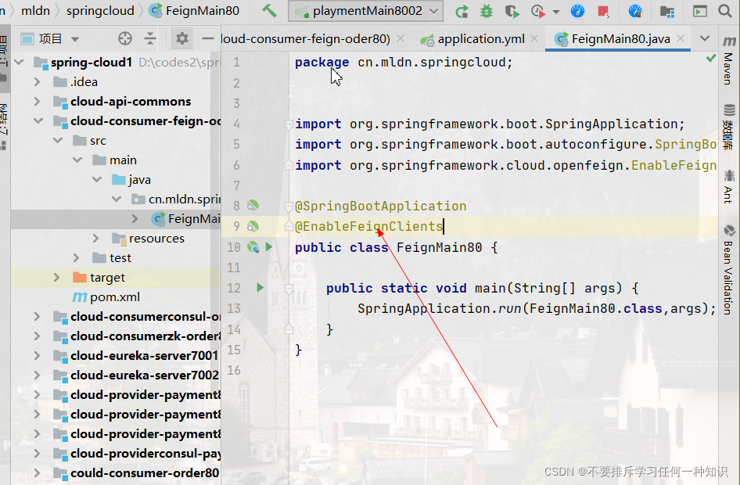Click the Spring bean gutter icon on line 8
The width and height of the screenshot is (740, 485).
point(253,206)
